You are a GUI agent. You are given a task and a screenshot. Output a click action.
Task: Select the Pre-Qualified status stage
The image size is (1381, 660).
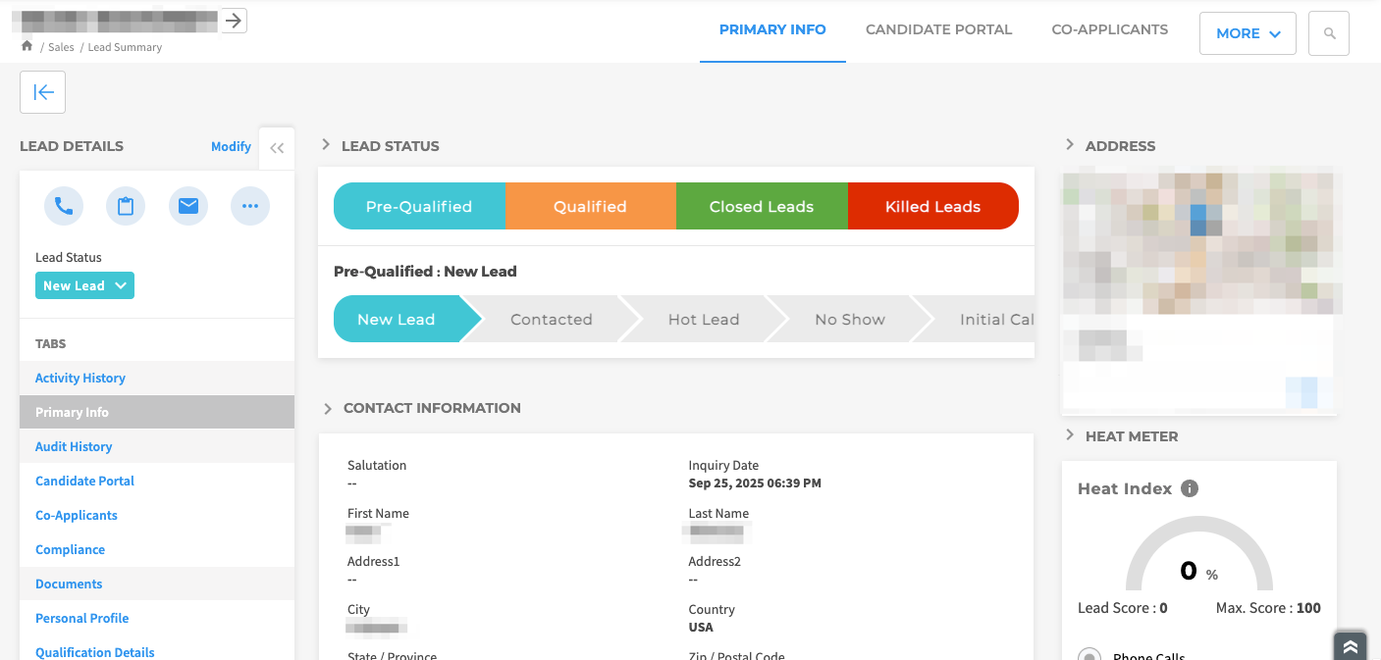[x=419, y=206]
